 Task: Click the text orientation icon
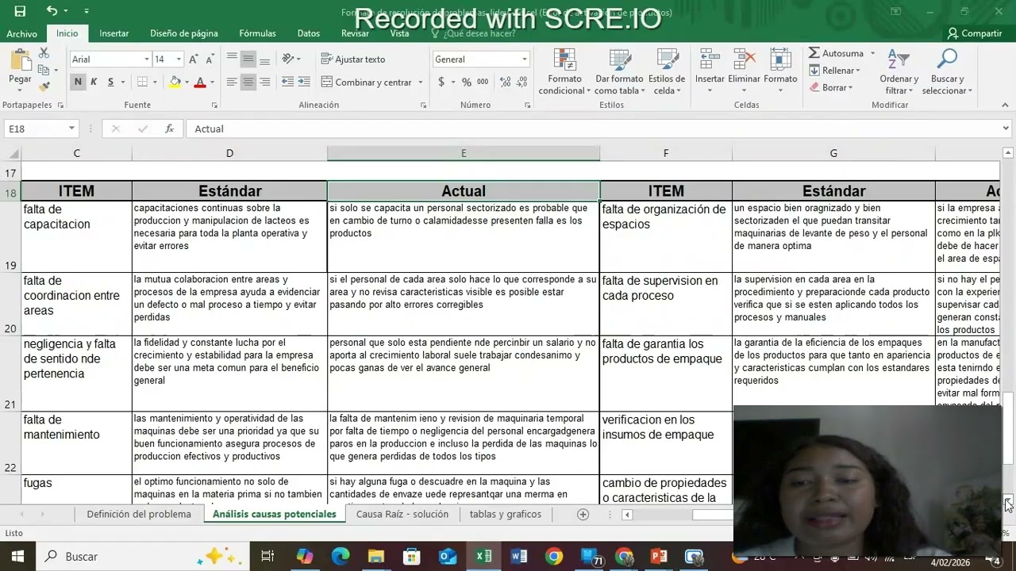click(288, 59)
